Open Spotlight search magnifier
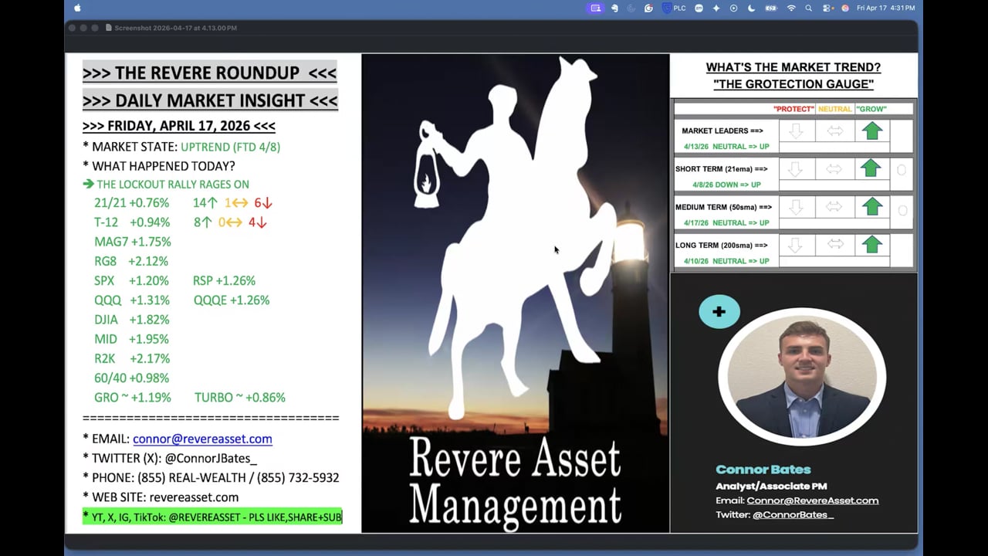Viewport: 988px width, 556px height. point(809,8)
